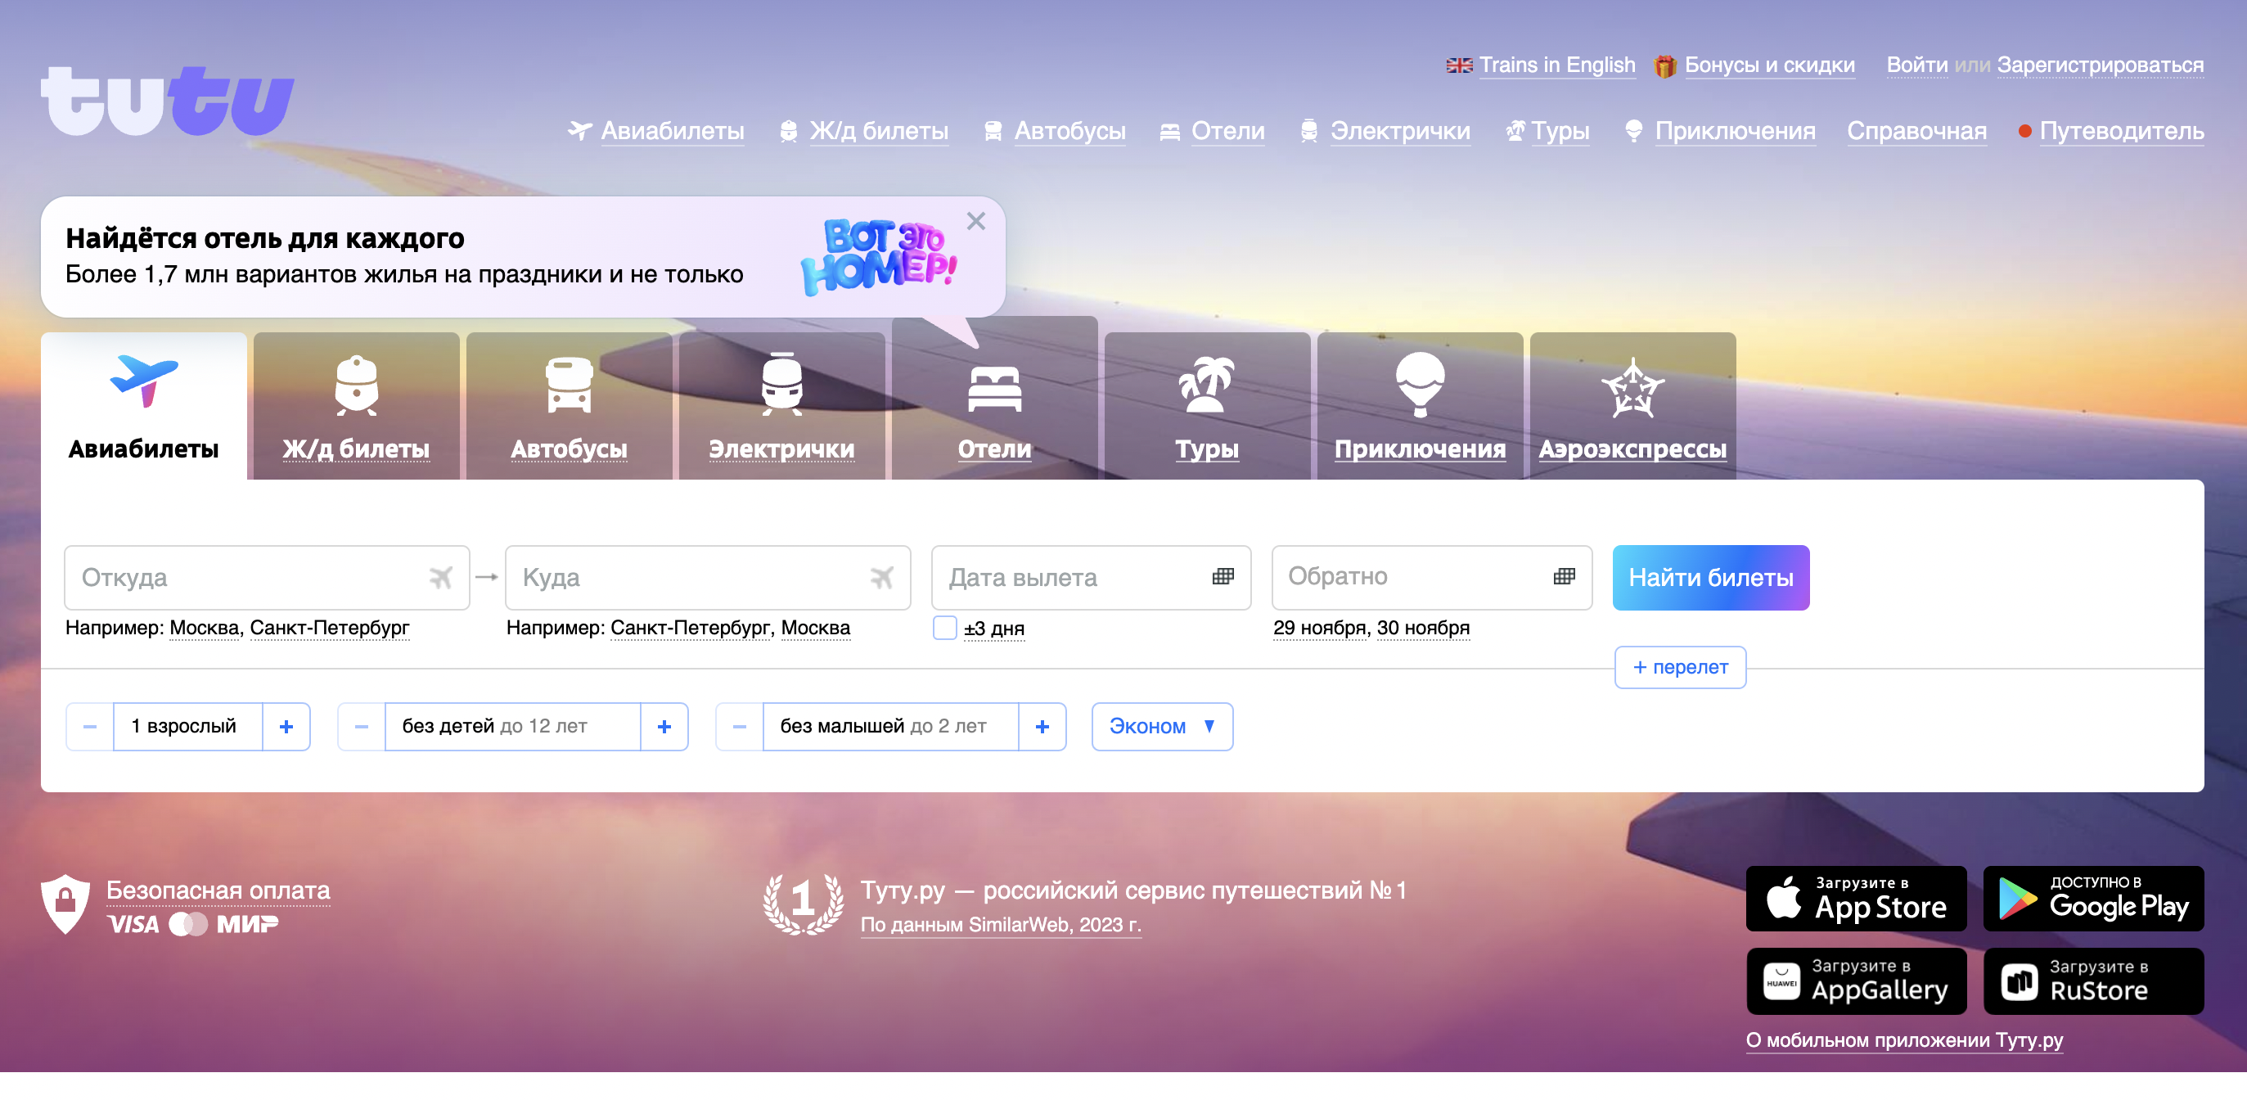Click the Дата вылета field
The width and height of the screenshot is (2247, 1100).
pyautogui.click(x=1092, y=578)
